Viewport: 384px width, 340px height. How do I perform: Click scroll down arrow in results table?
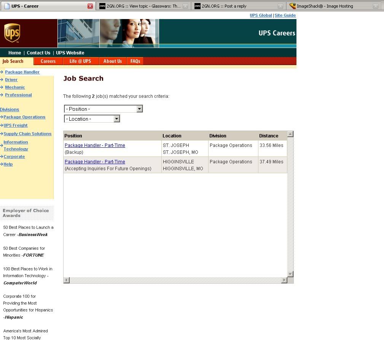coord(290,274)
